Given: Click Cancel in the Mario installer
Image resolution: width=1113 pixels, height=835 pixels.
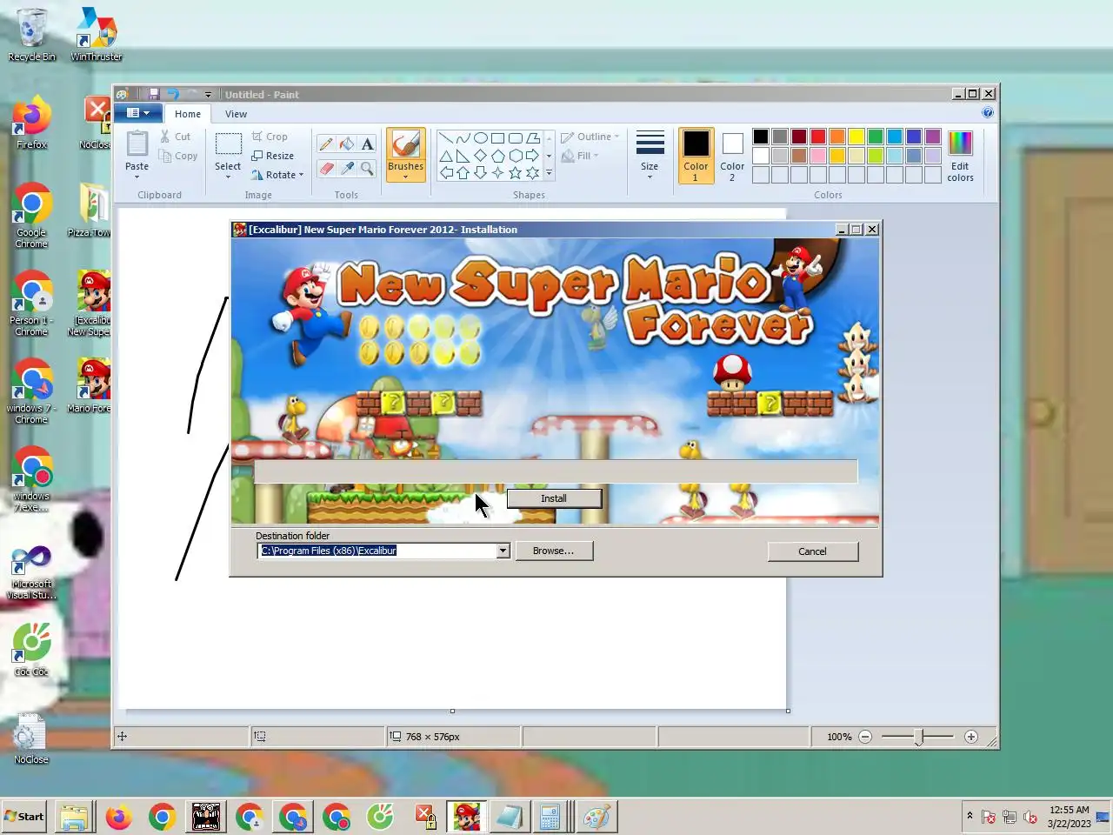Looking at the screenshot, I should [812, 551].
